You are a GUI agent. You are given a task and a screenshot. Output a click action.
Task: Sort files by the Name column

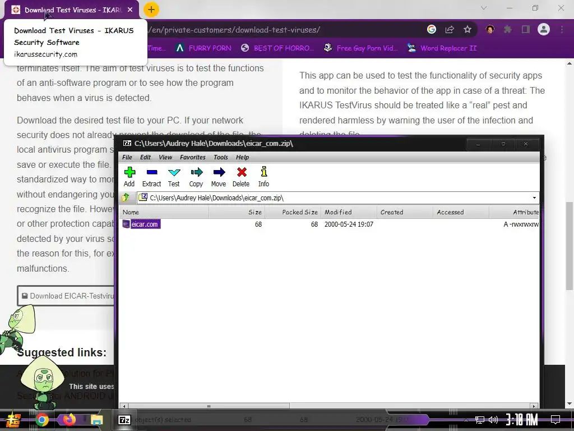point(164,212)
